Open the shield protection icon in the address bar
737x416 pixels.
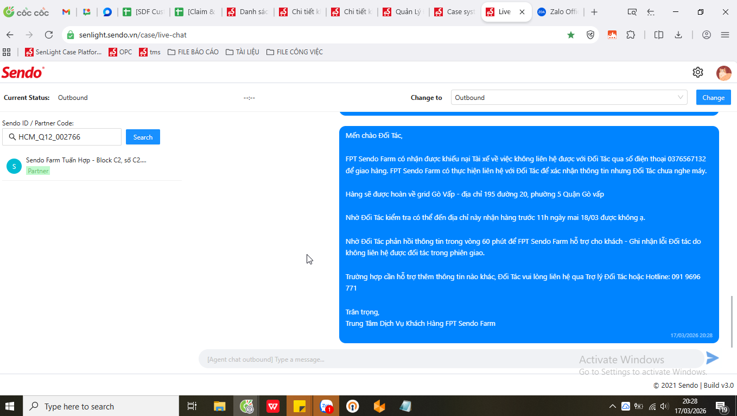coord(590,35)
